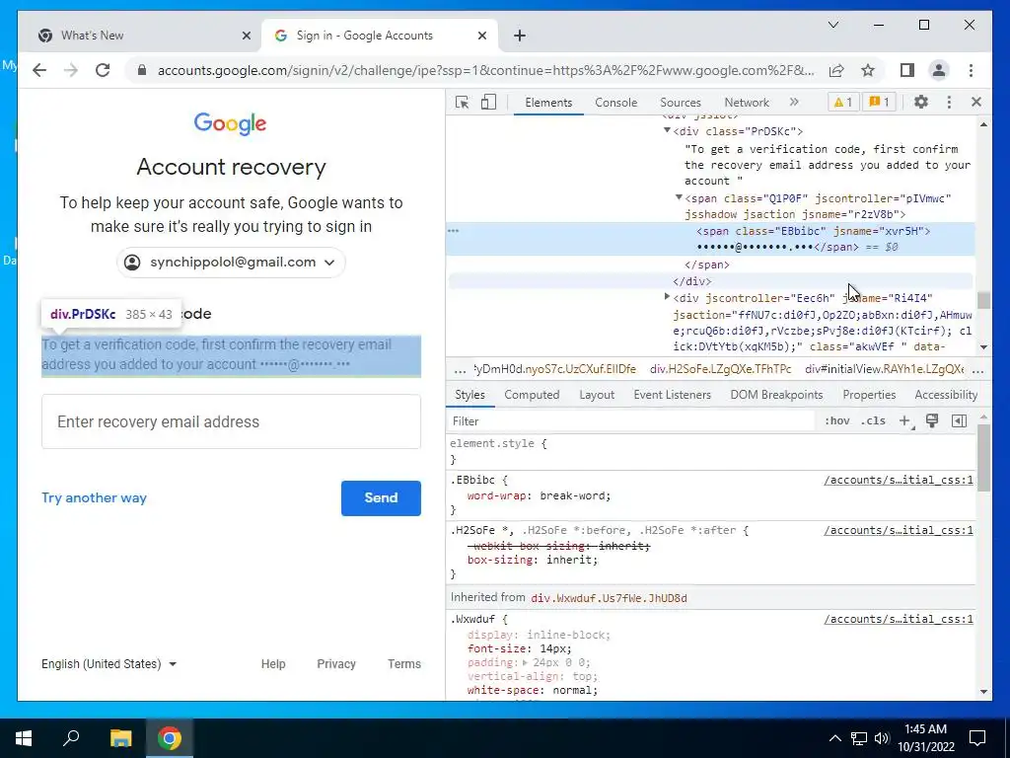Viewport: 1010px width, 758px height.
Task: Click the forward navigation arrow
Action: pos(71,70)
